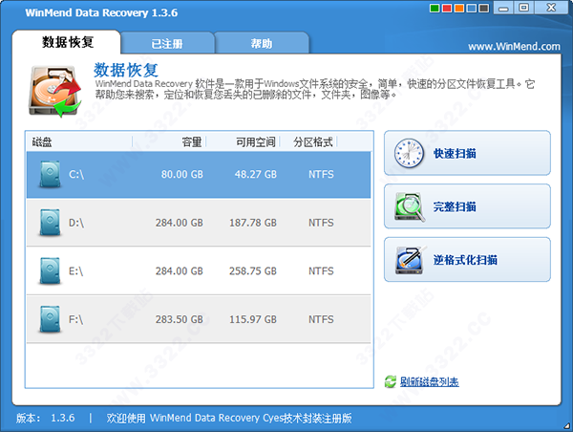Click the 48.27 GB free space value

[x=255, y=175]
